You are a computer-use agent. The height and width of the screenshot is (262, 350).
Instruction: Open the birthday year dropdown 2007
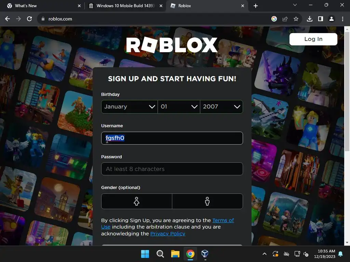point(221,107)
